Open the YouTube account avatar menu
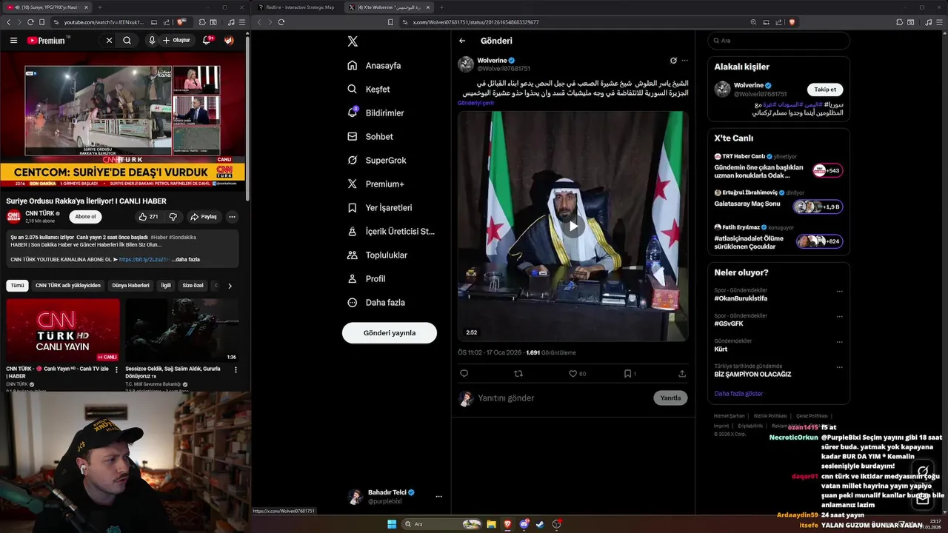This screenshot has height=533, width=948. coord(229,41)
